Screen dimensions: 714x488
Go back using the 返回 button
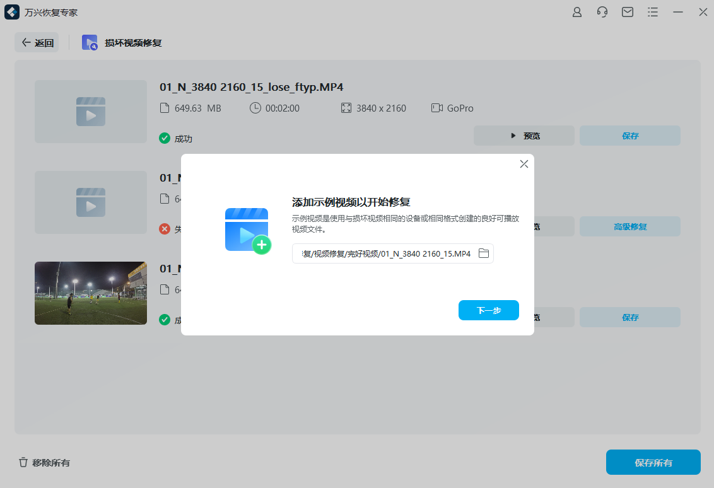[36, 42]
